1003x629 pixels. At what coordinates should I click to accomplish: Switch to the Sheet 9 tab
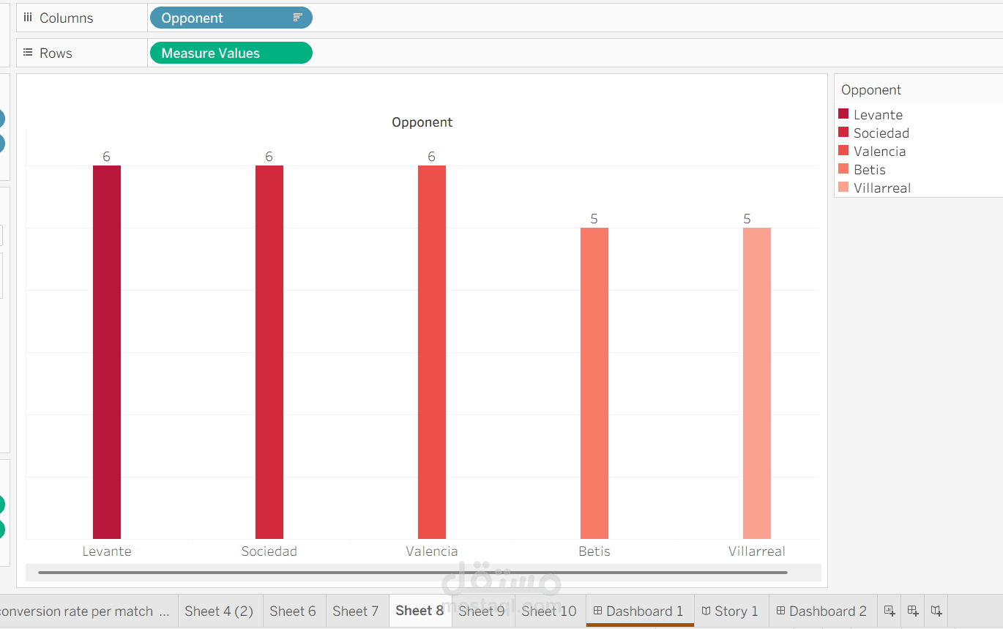click(482, 611)
